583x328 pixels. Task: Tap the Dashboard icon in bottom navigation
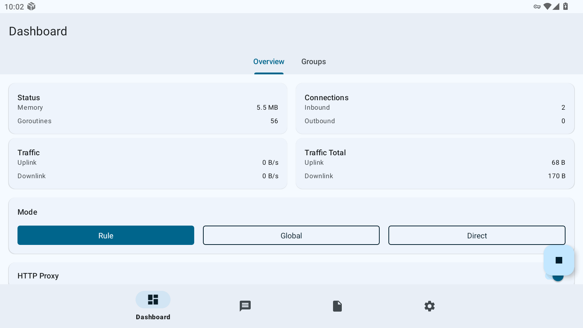point(153,300)
